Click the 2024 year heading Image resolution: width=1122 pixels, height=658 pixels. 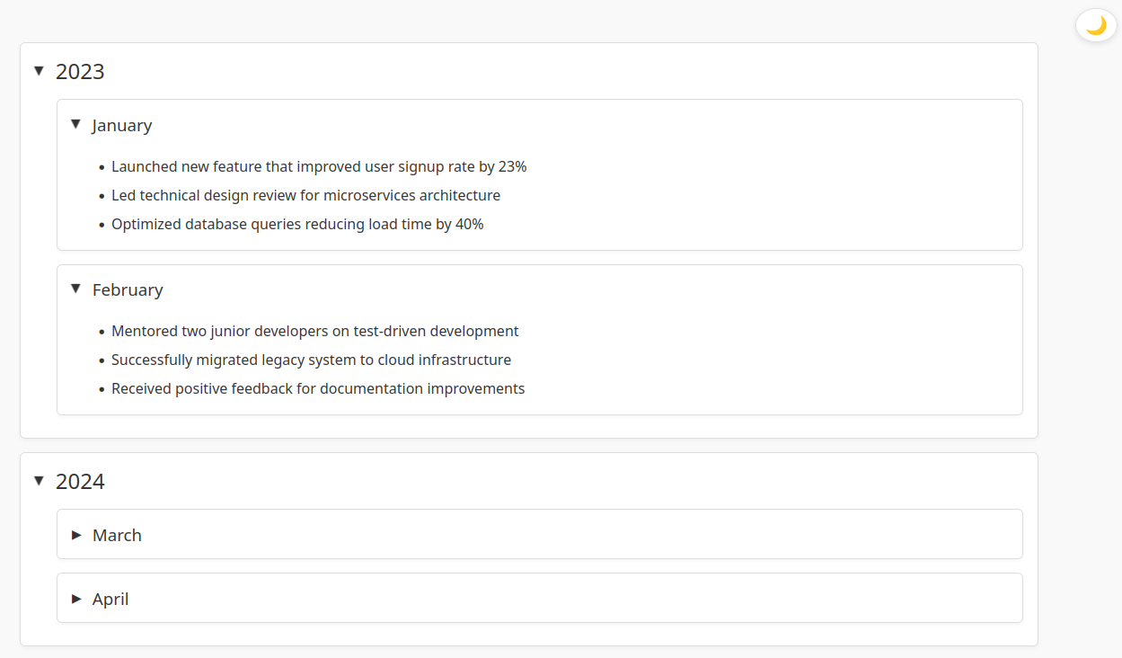[x=80, y=483]
